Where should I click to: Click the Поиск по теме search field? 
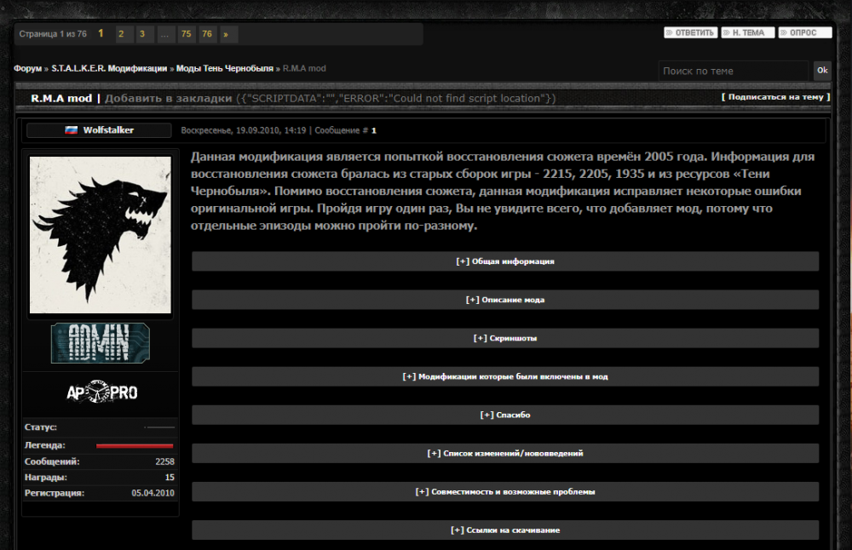733,71
